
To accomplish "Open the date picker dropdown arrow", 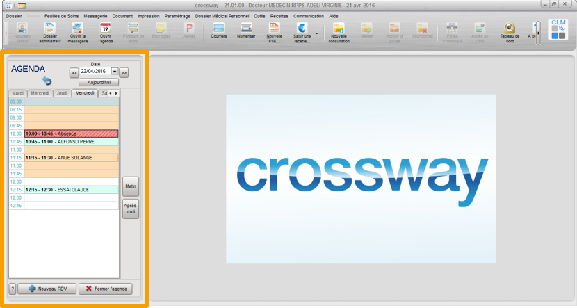I will point(115,72).
